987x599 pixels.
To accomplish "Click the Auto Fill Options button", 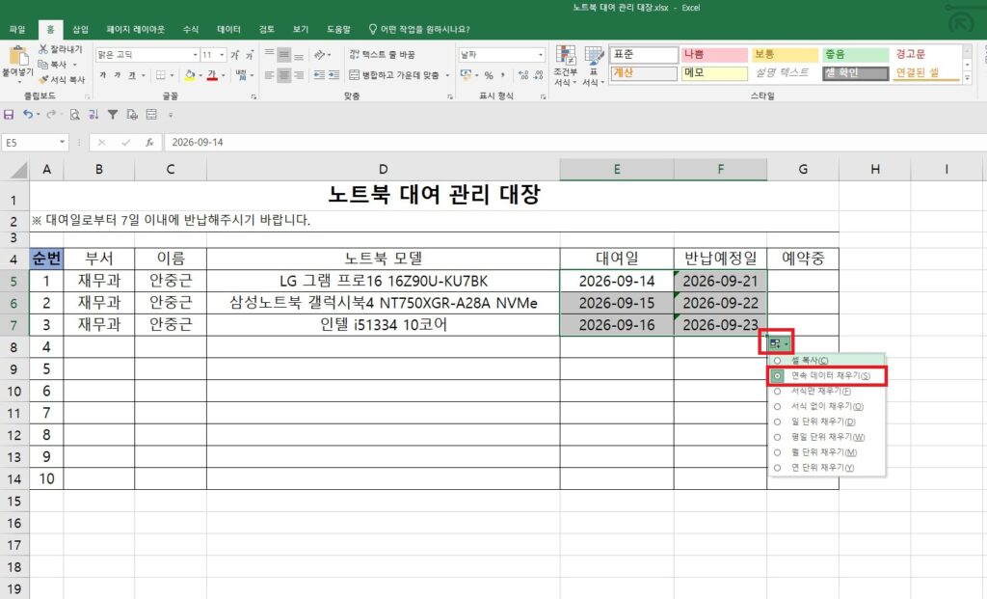I will click(778, 343).
